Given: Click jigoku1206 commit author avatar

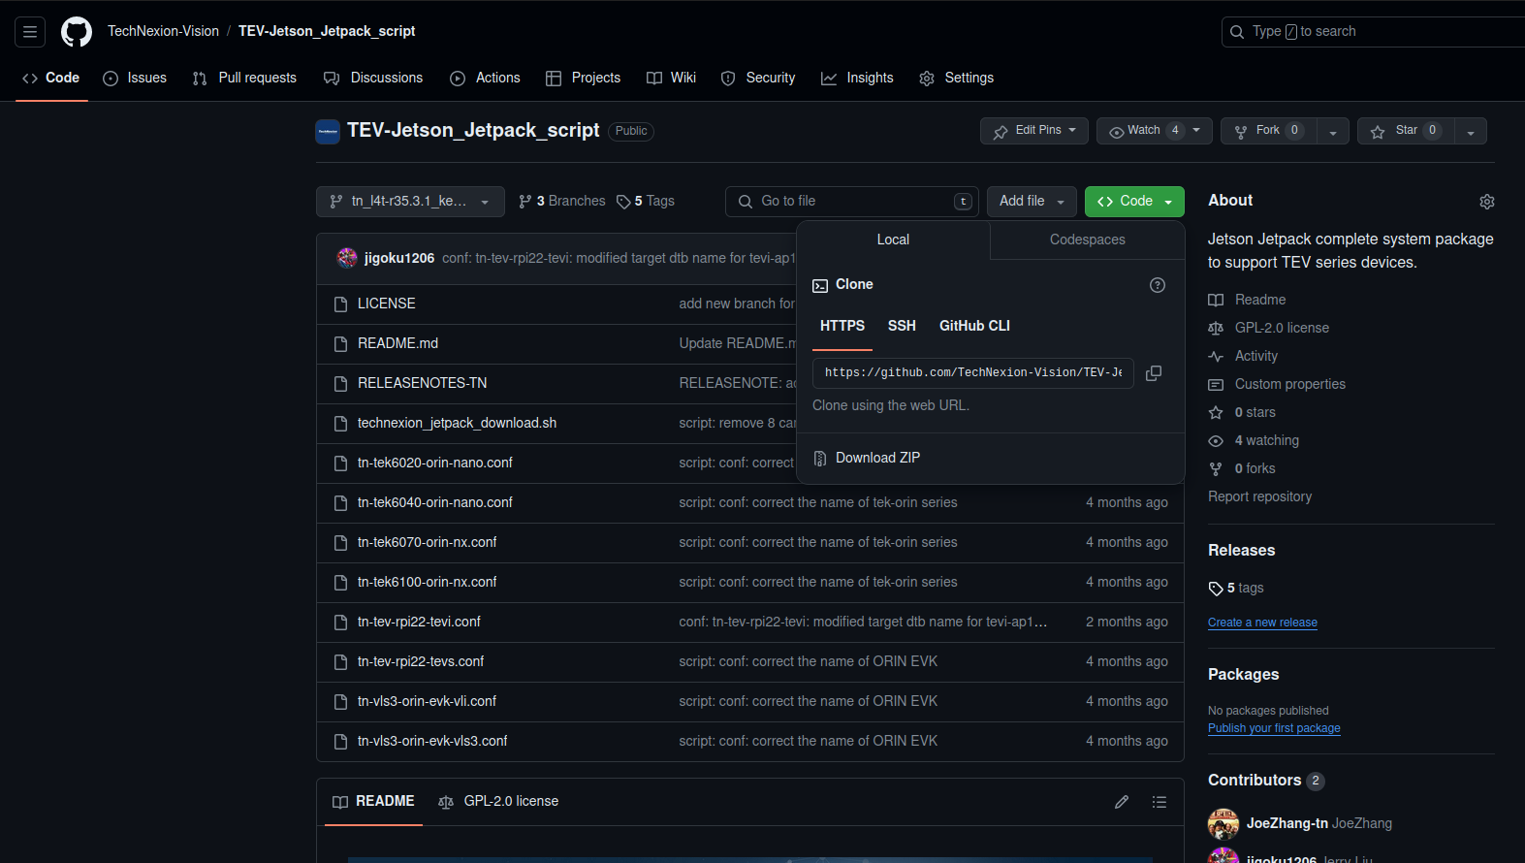Looking at the screenshot, I should [347, 258].
